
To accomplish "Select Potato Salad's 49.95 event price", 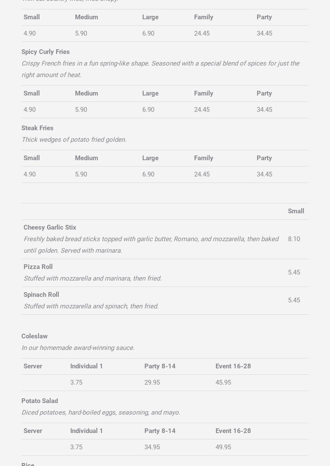I will [x=223, y=447].
